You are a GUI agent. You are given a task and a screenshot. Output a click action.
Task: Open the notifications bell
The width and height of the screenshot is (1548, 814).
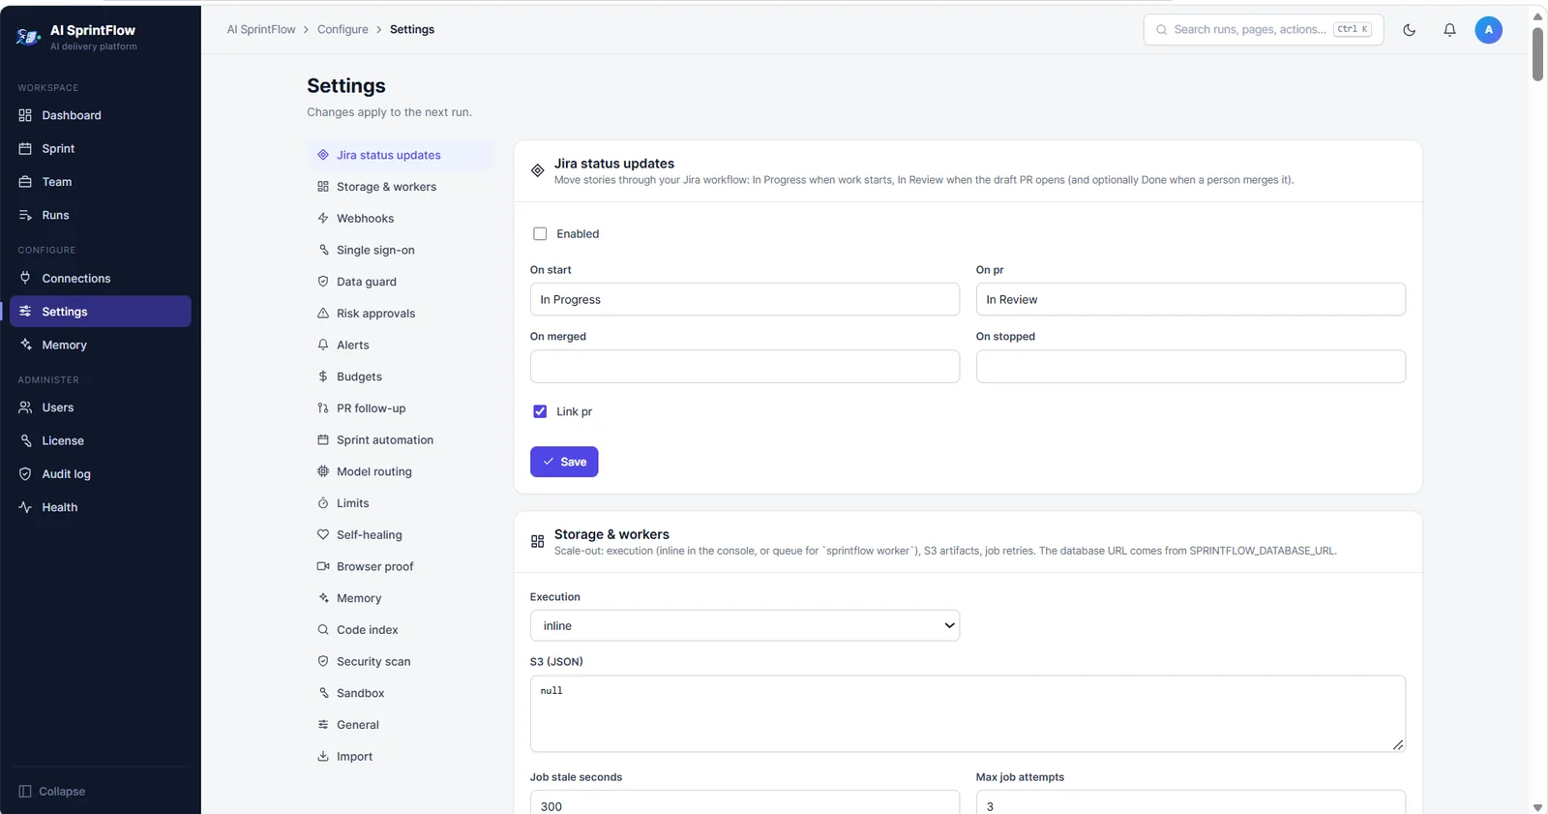[x=1449, y=30]
